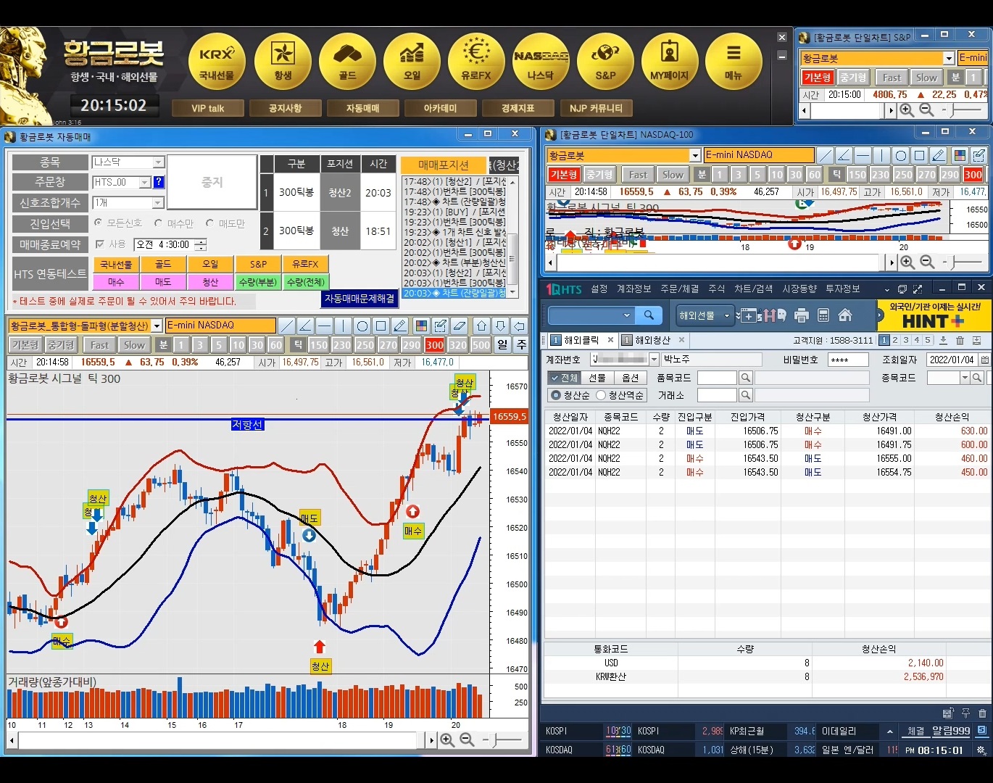993x783 pixels.
Task: Open the 설정 menu in 1QHTS
Action: tap(599, 289)
